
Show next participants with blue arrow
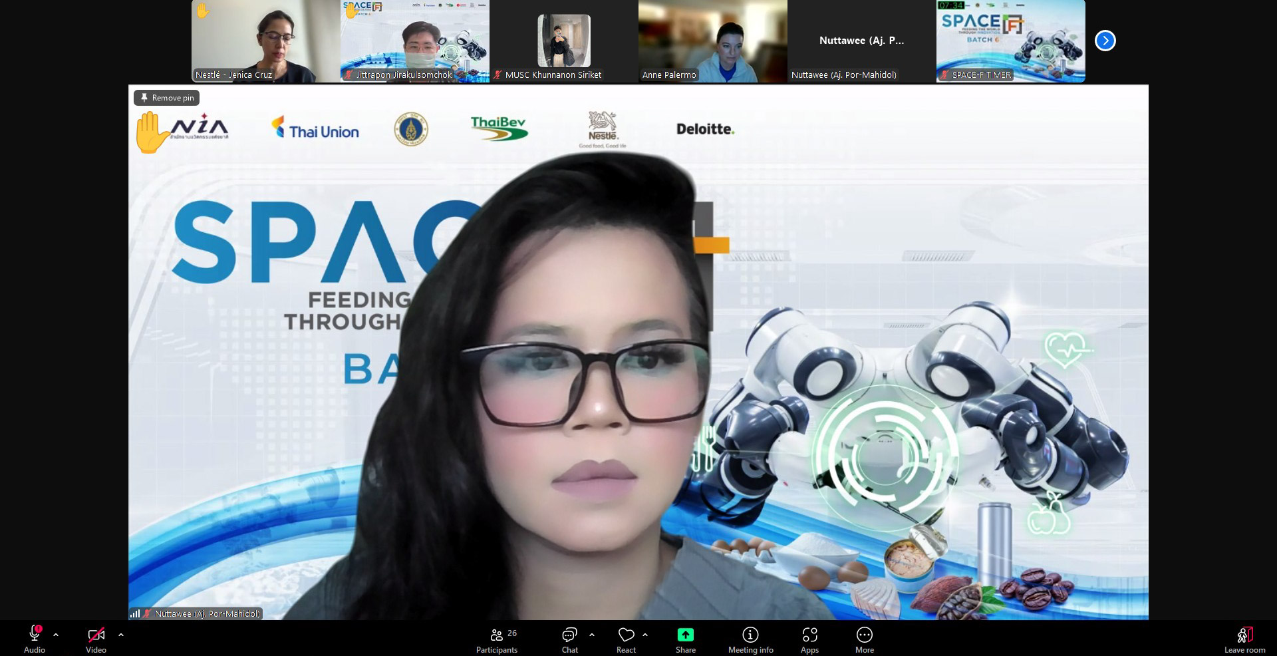click(1105, 41)
